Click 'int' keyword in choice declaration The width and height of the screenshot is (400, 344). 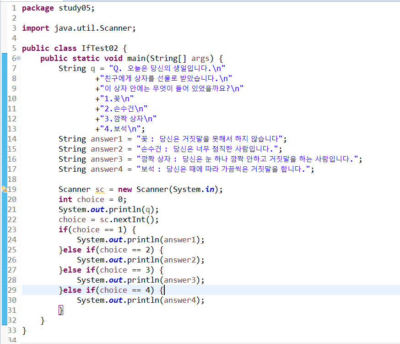point(65,199)
